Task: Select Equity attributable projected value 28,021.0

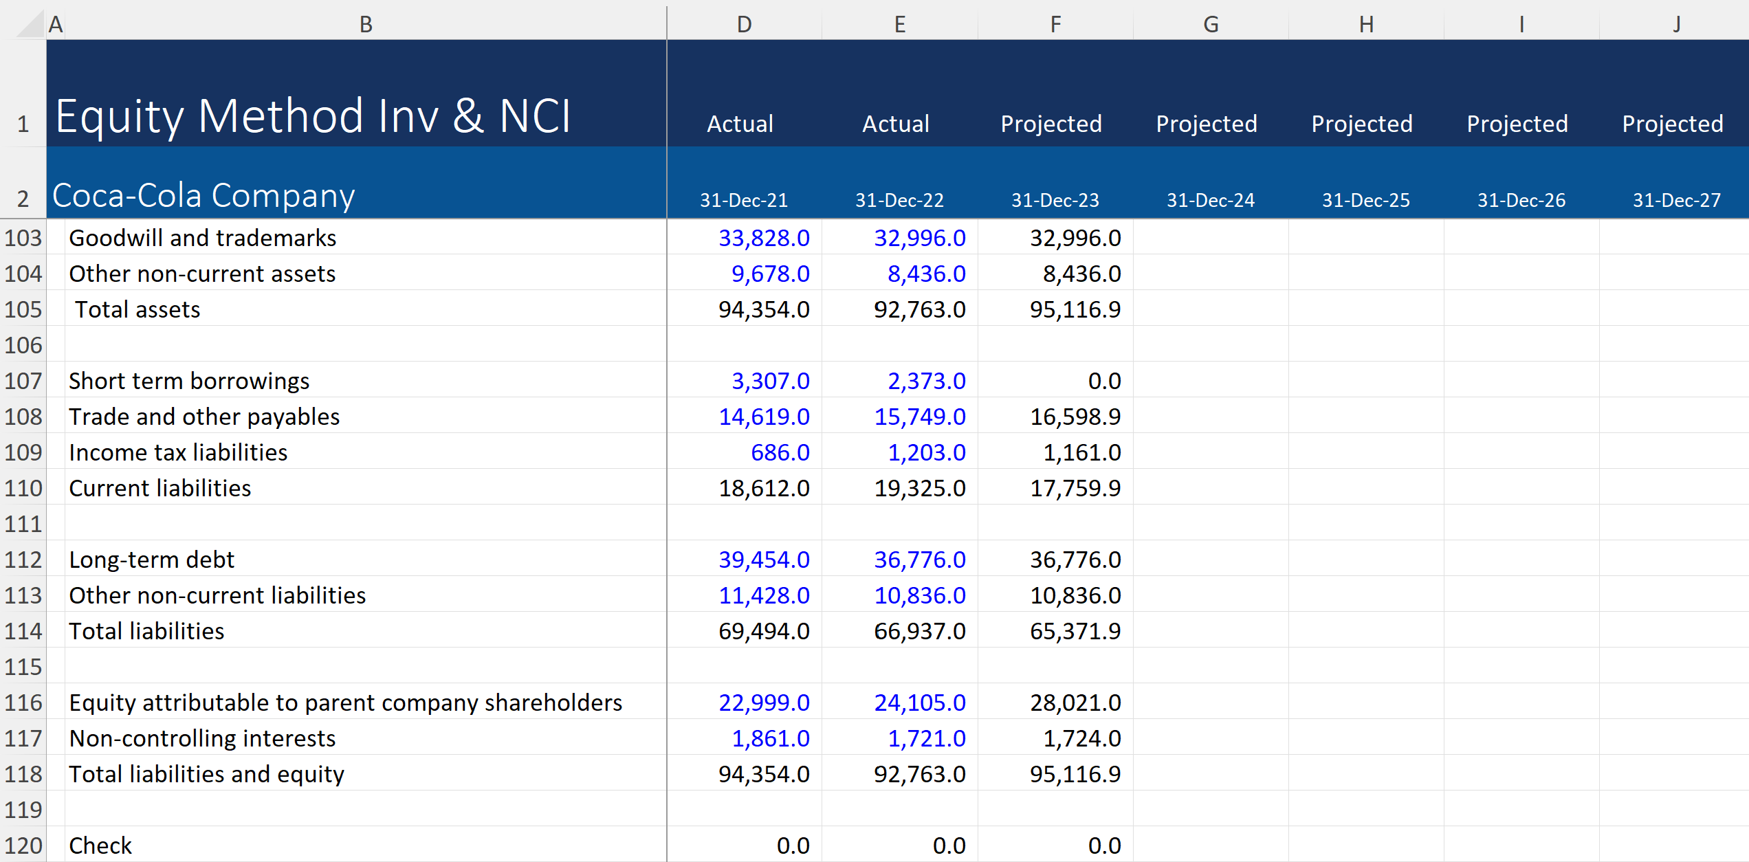Action: (x=1075, y=703)
